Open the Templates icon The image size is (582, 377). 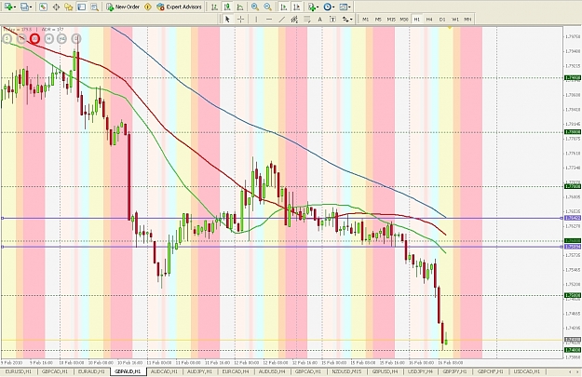point(344,7)
